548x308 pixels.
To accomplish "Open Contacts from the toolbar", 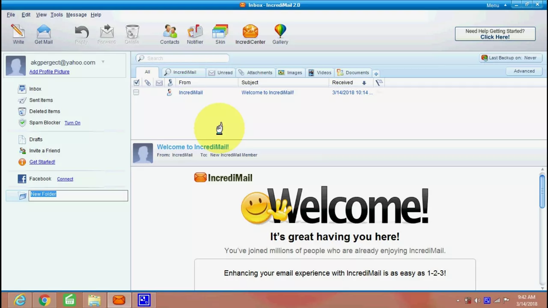I will pos(170,34).
